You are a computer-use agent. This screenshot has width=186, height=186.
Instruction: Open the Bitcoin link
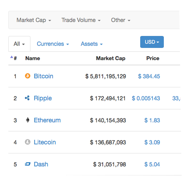click(x=43, y=76)
